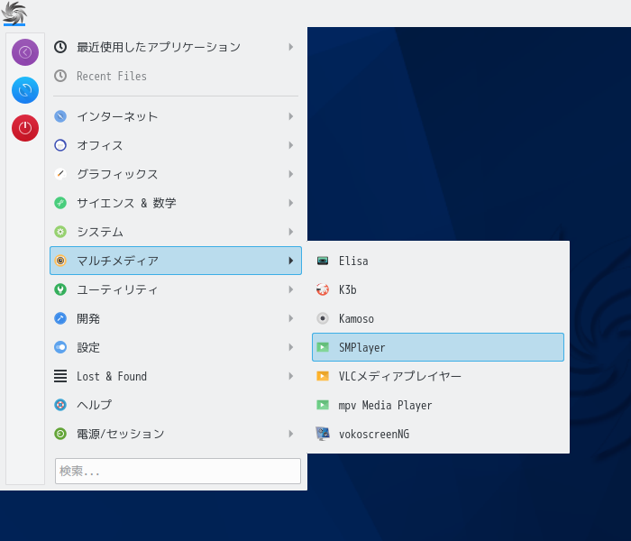631x541 pixels.
Task: Open the システム category
Action: pos(176,232)
